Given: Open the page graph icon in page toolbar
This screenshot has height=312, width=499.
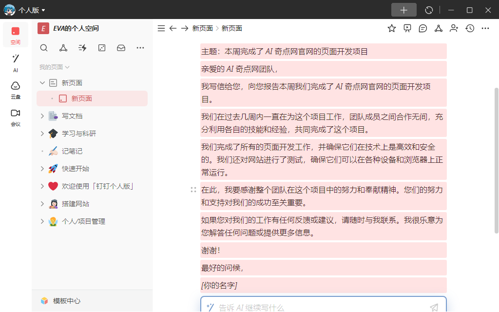Looking at the screenshot, I should pyautogui.click(x=439, y=28).
